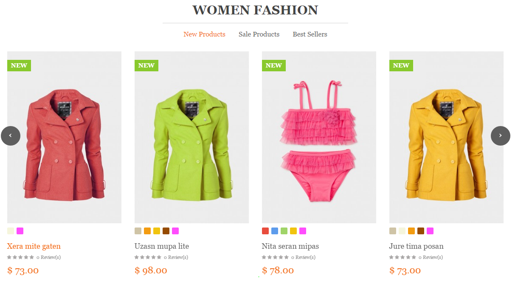Click the next carousel arrow
Viewport: 518px width, 281px height.
[501, 136]
